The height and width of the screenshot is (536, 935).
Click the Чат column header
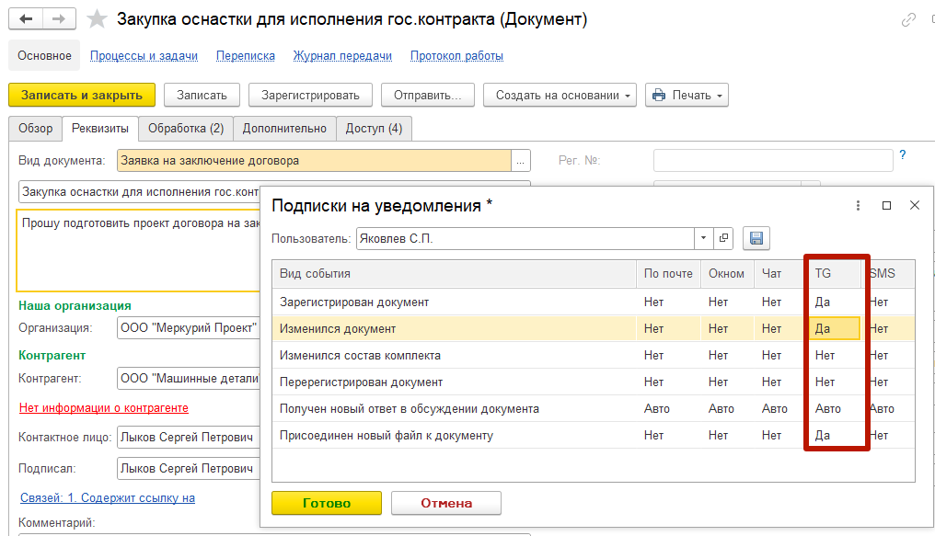780,274
